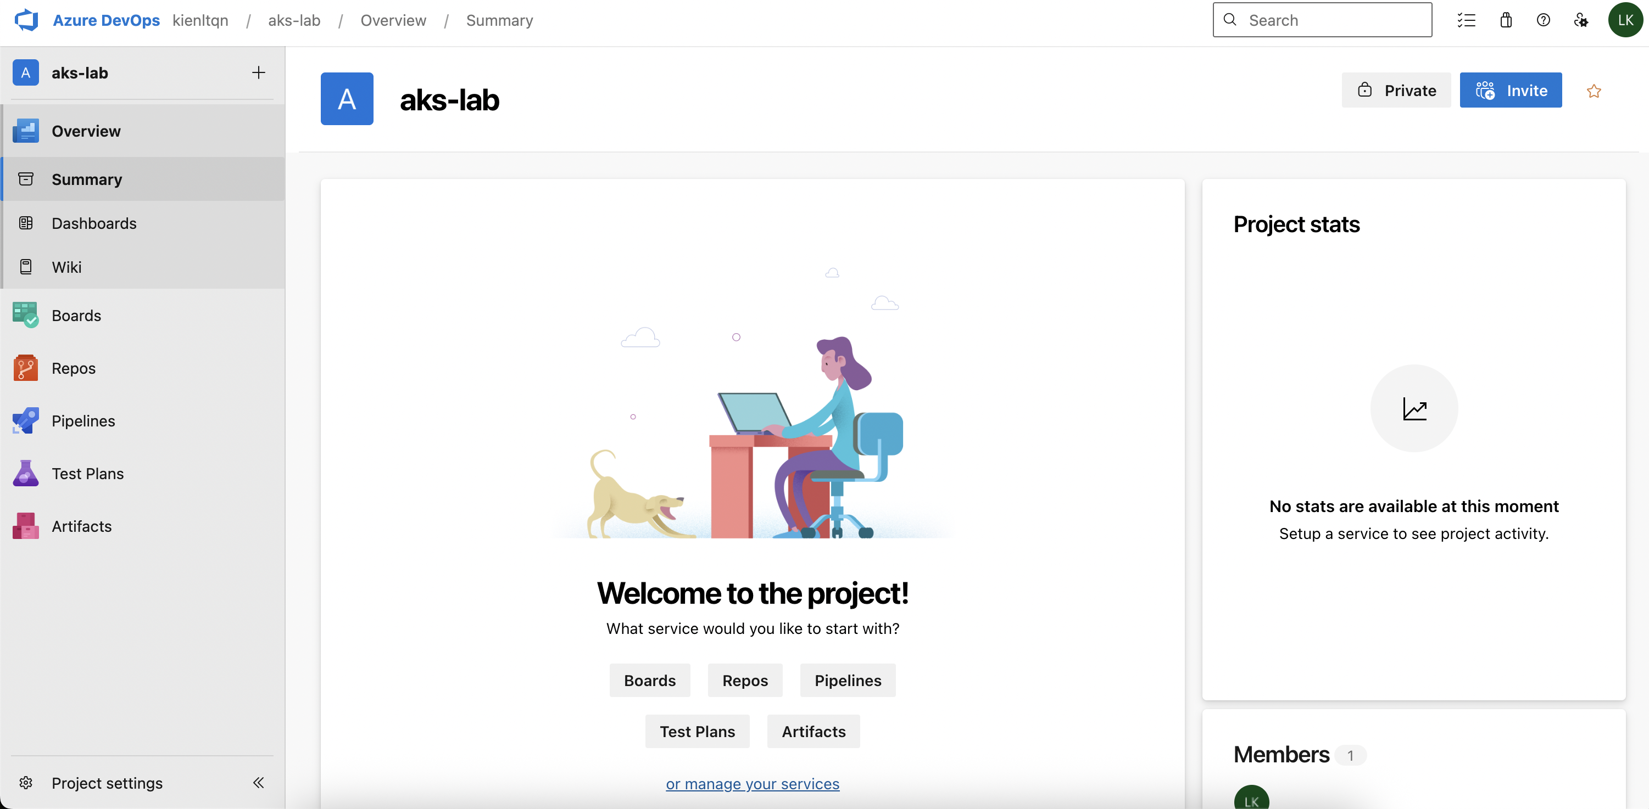Click the kienltqn organization breadcrumb
Viewport: 1649px width, 809px height.
[200, 20]
